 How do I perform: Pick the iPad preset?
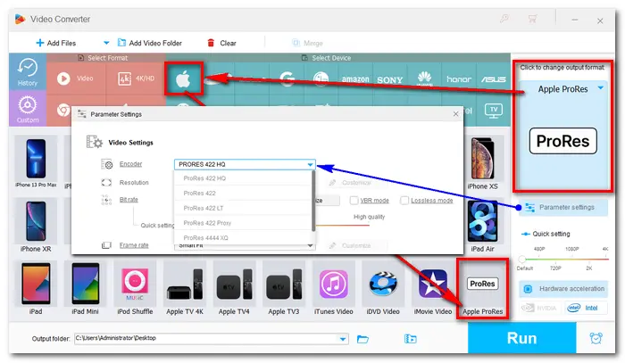tap(36, 288)
